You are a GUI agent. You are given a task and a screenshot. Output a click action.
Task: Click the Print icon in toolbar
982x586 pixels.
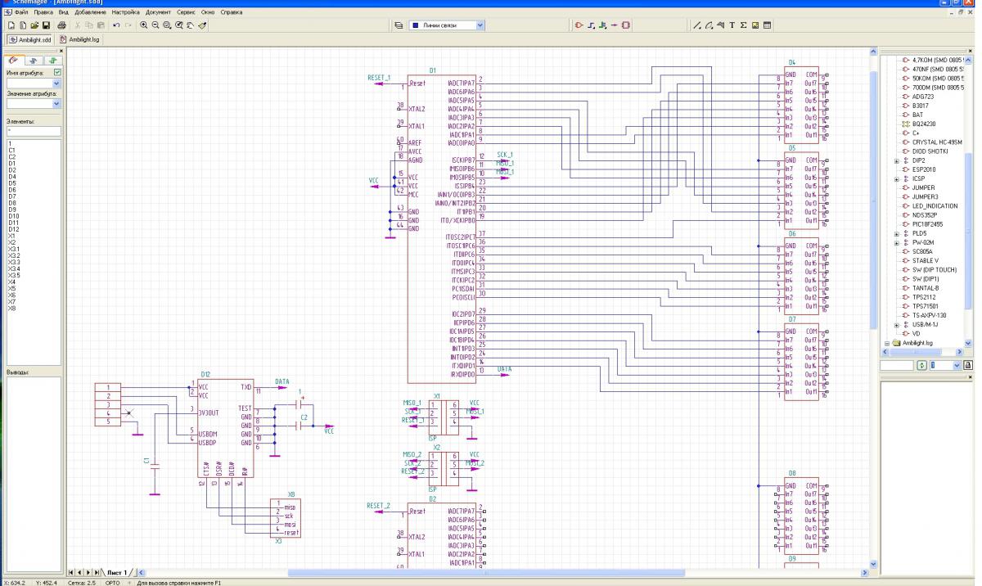(x=62, y=25)
